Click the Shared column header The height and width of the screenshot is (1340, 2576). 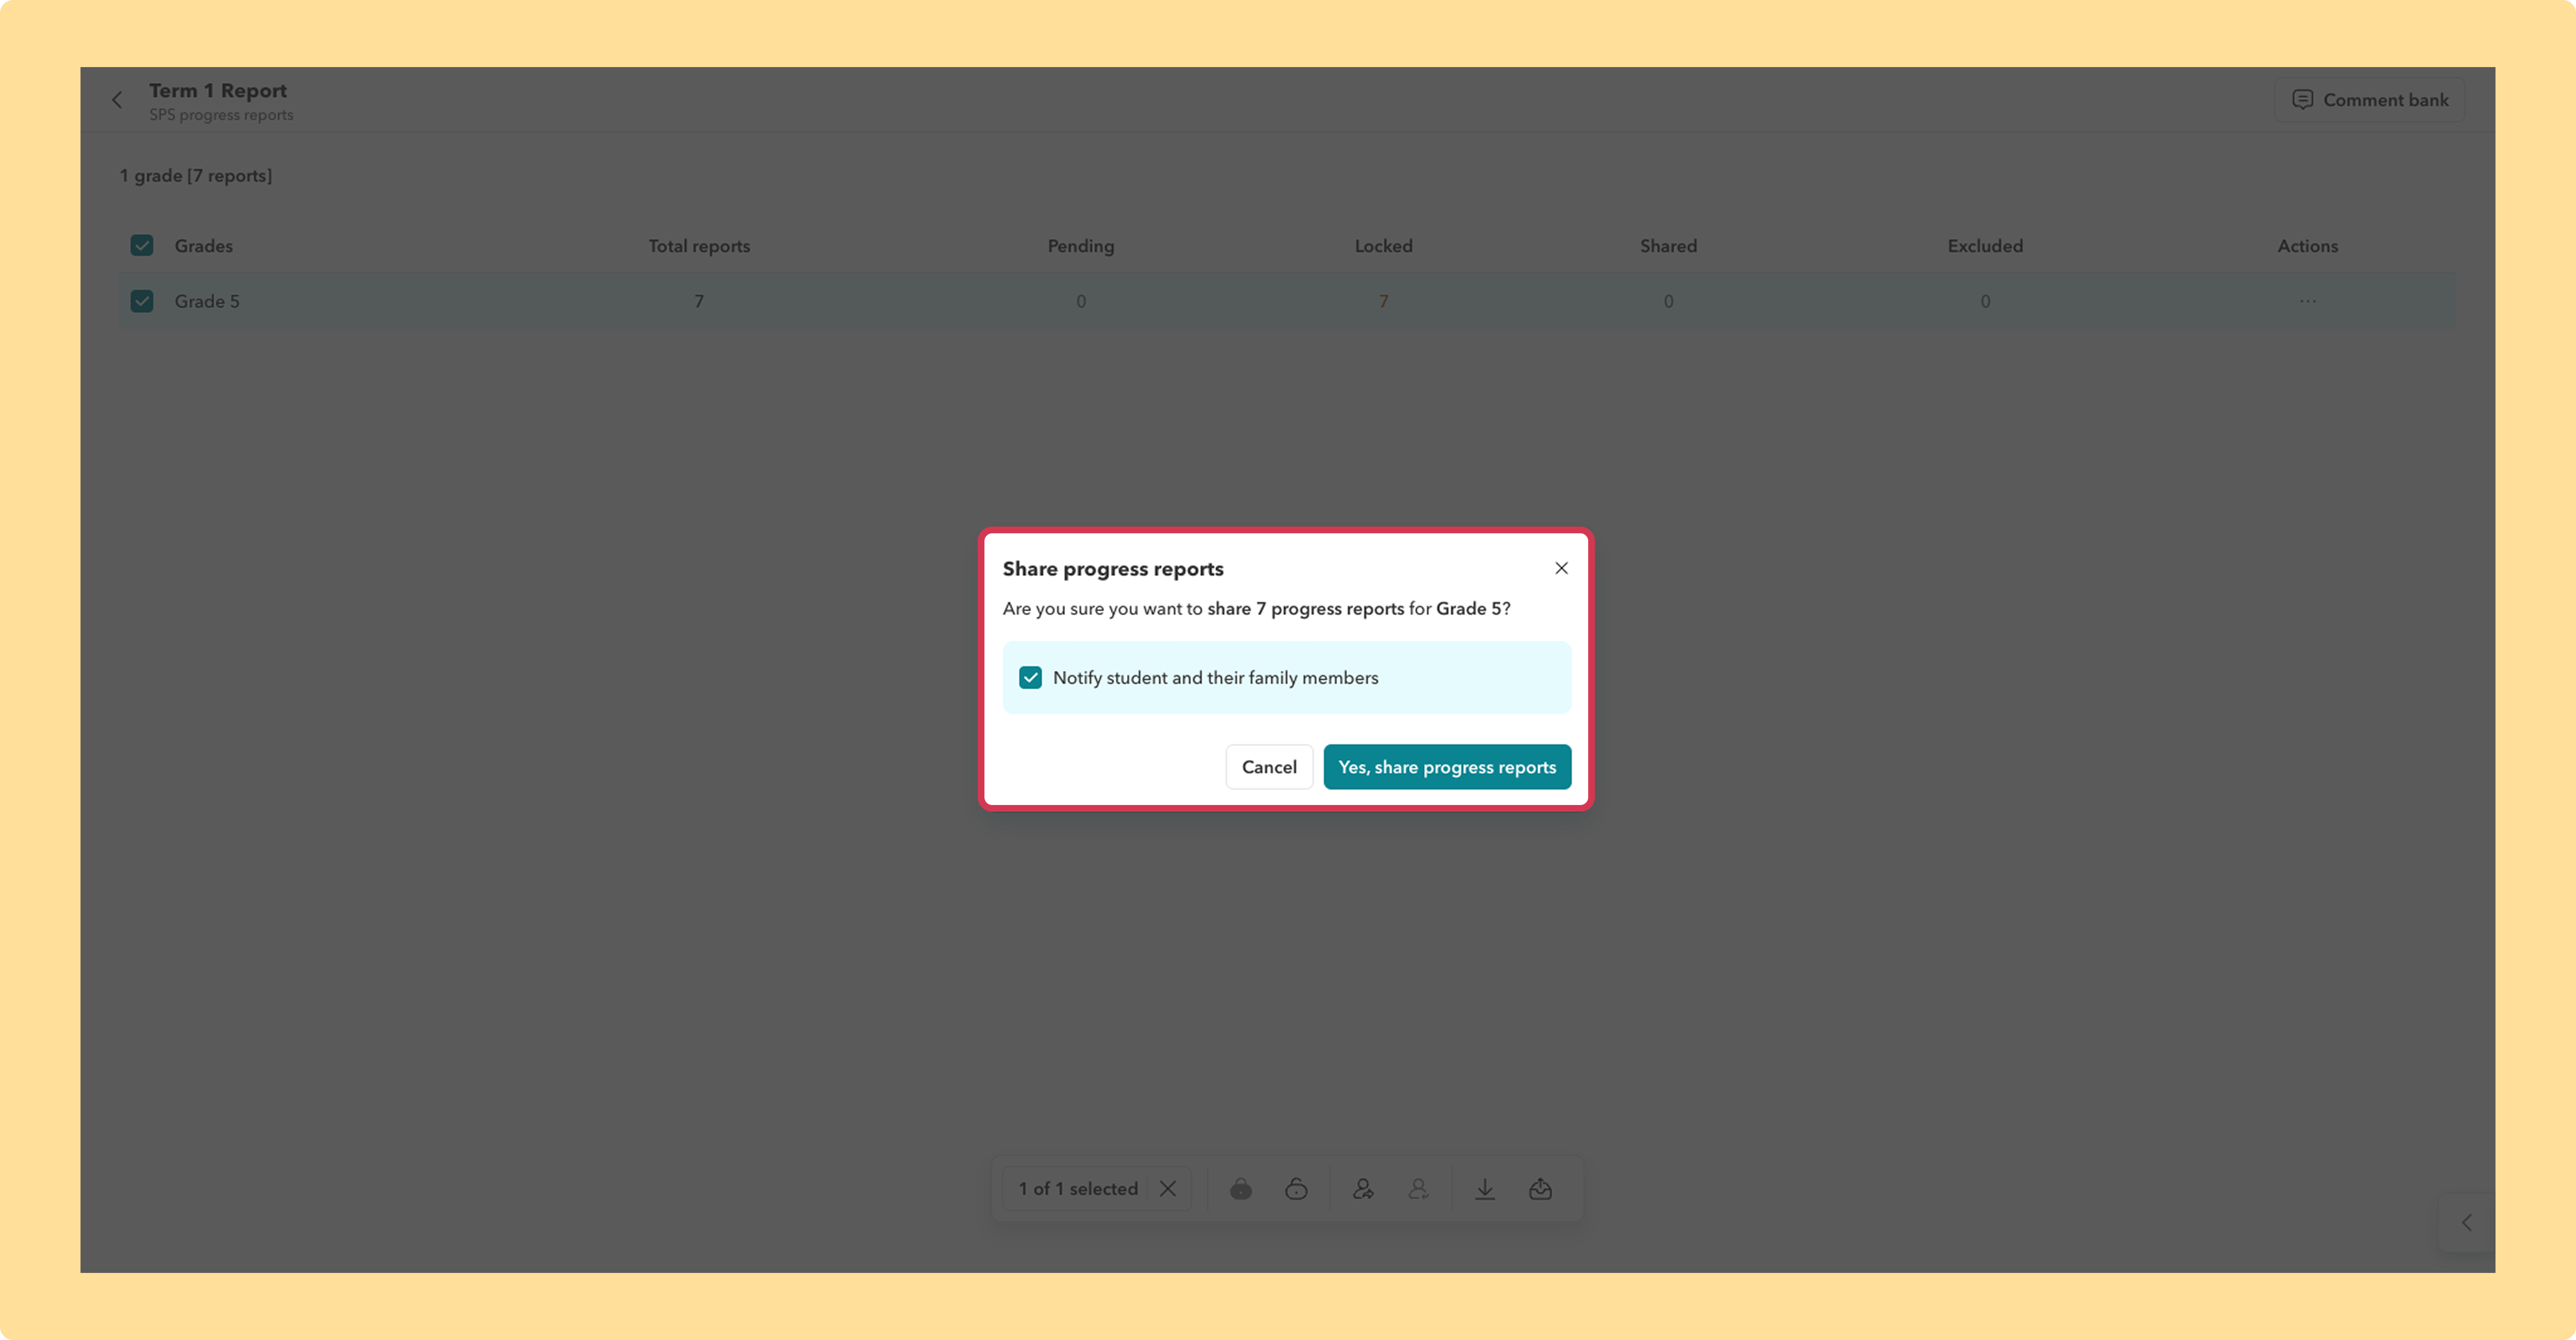click(x=1668, y=246)
